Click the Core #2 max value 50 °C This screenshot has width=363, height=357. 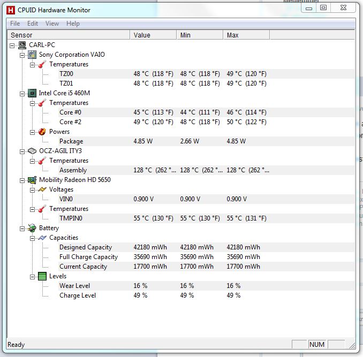[x=247, y=122]
